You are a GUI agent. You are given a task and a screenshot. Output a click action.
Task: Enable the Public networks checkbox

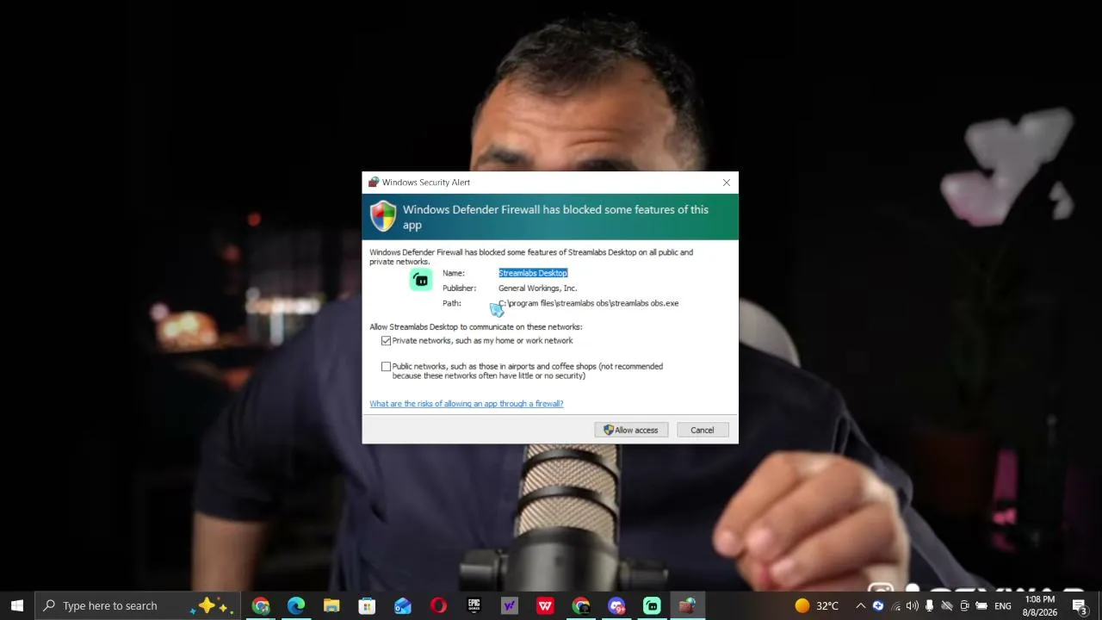click(x=386, y=367)
